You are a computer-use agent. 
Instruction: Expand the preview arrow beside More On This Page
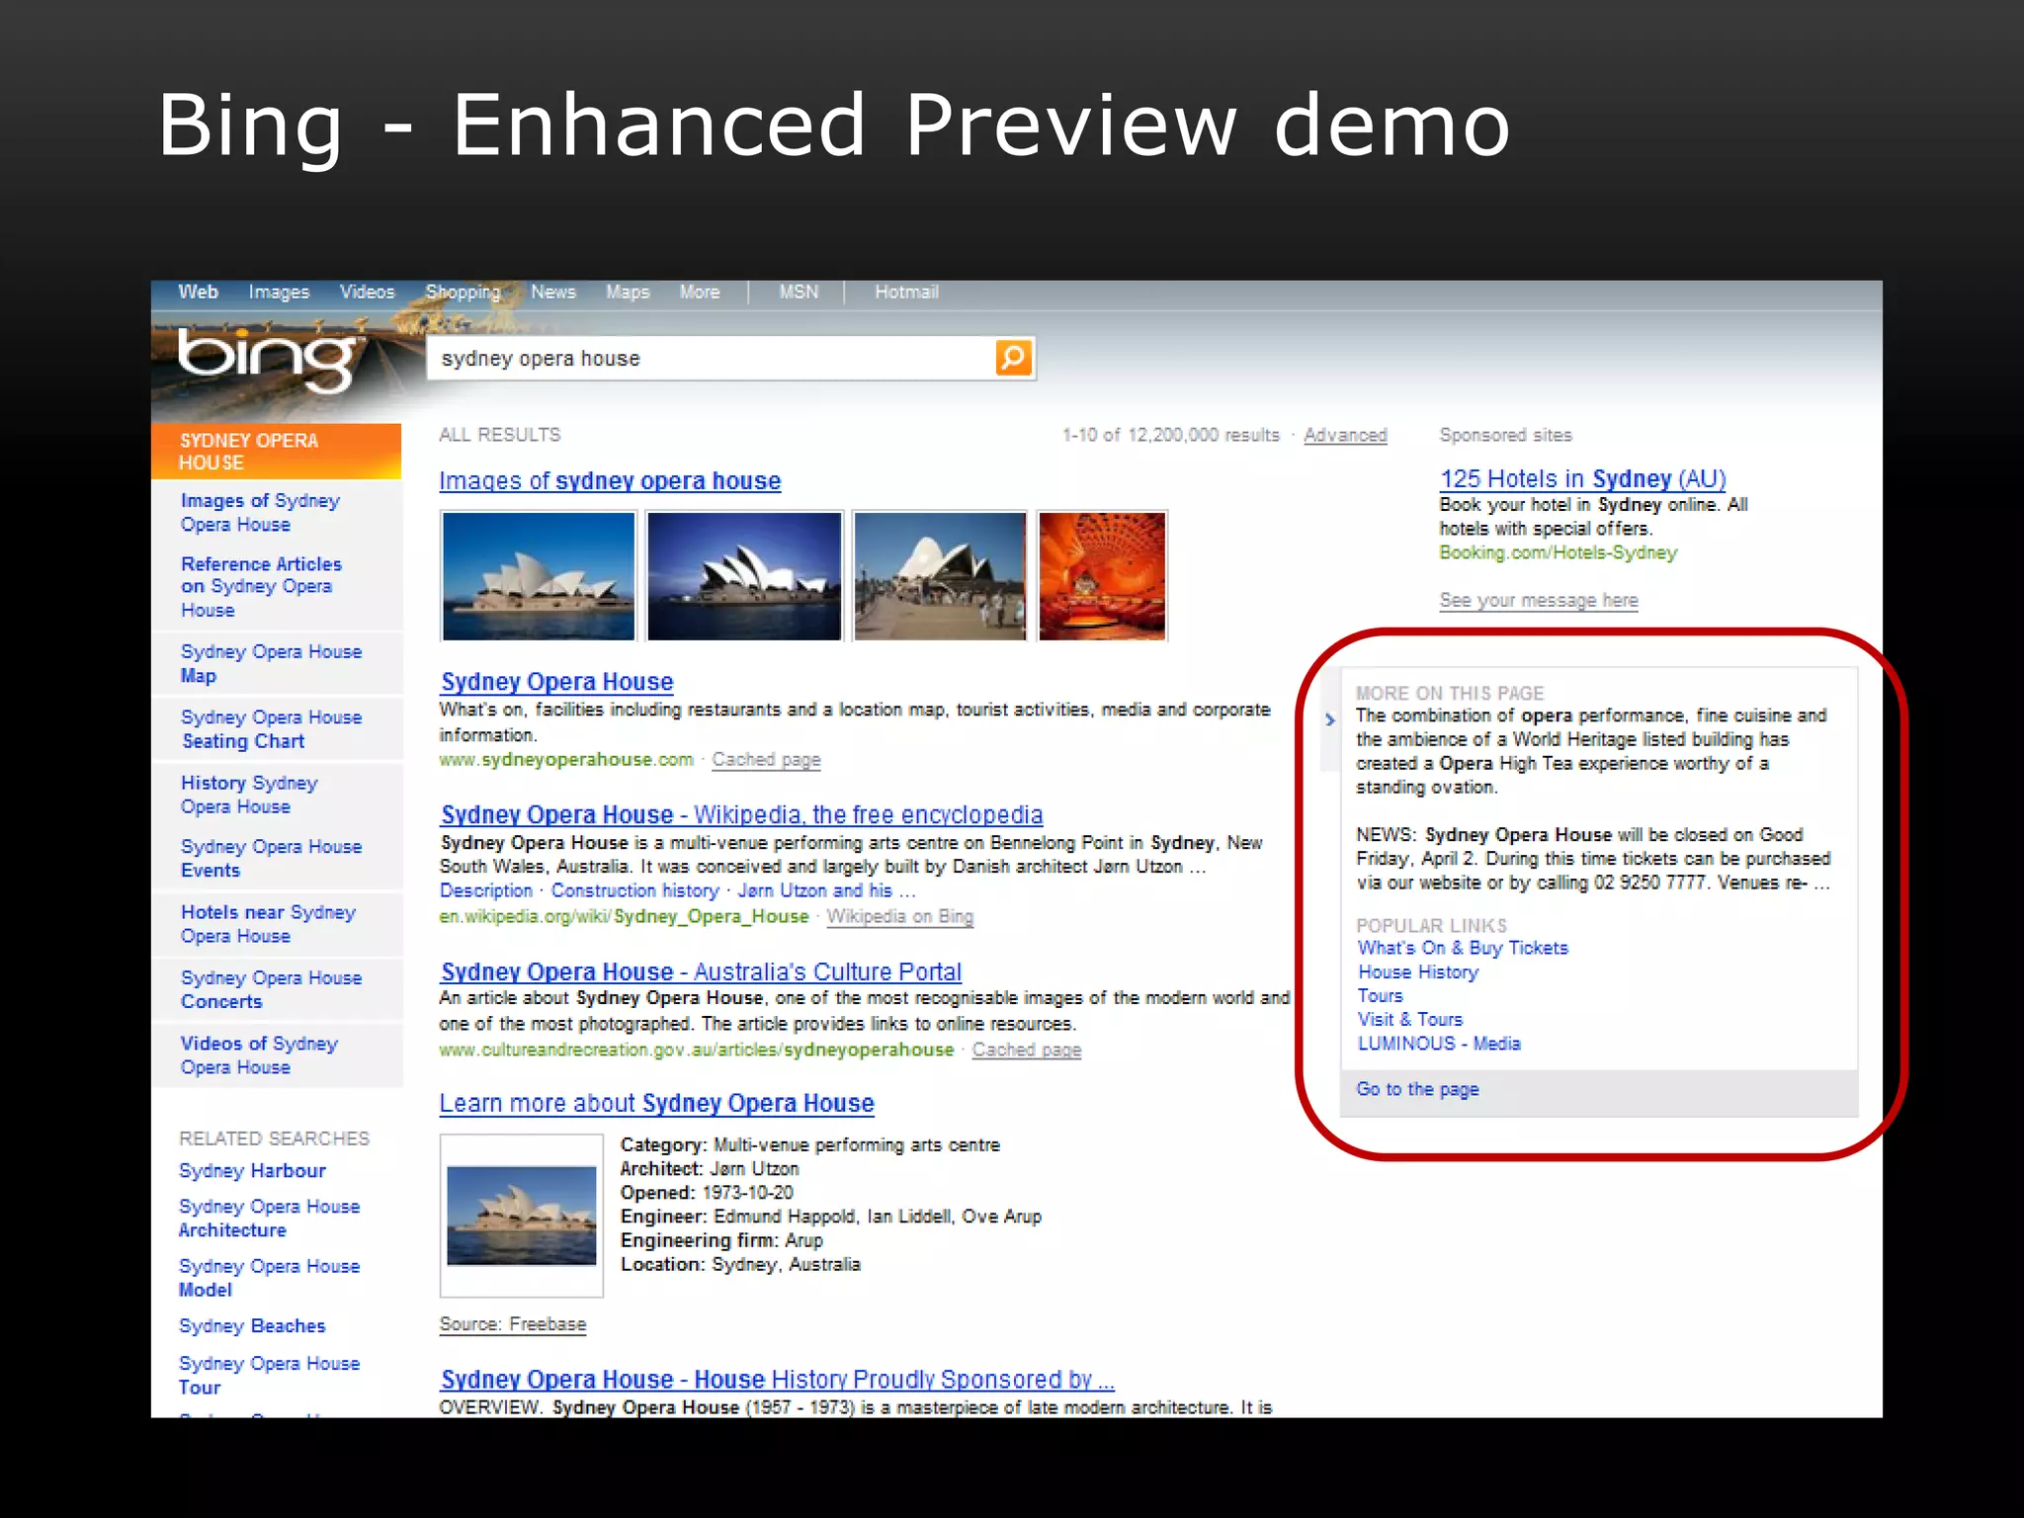tap(1329, 719)
